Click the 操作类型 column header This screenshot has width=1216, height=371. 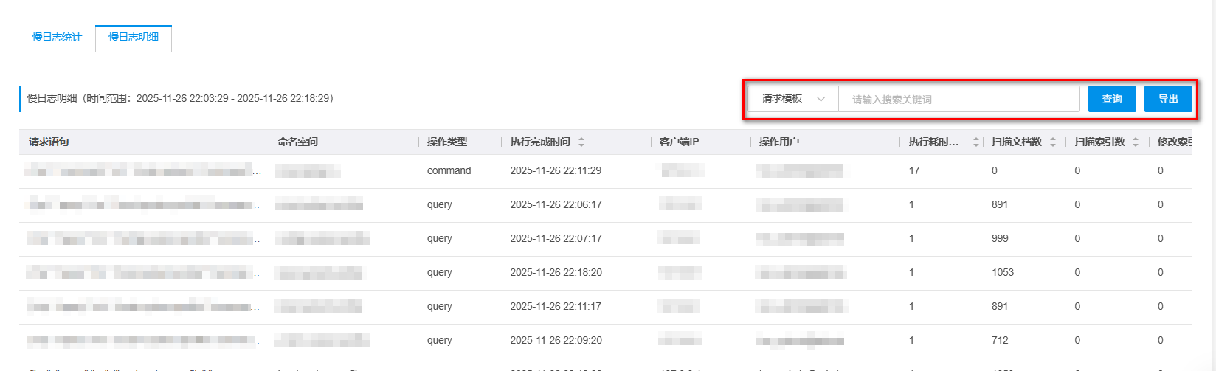click(x=447, y=142)
